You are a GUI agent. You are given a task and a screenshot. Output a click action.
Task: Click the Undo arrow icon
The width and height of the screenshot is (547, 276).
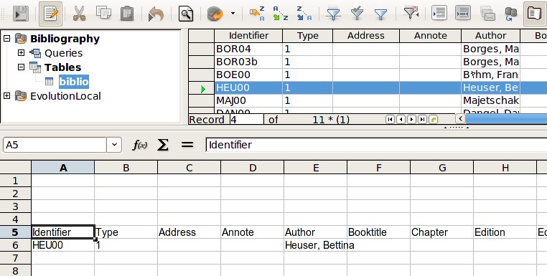click(x=156, y=14)
